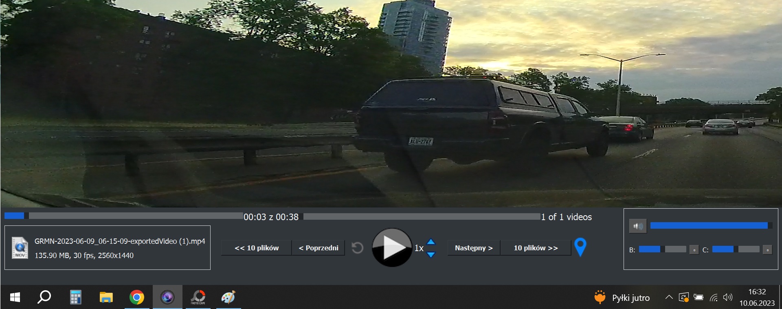
Task: Open Google Chrome from the taskbar
Action: [x=136, y=297]
